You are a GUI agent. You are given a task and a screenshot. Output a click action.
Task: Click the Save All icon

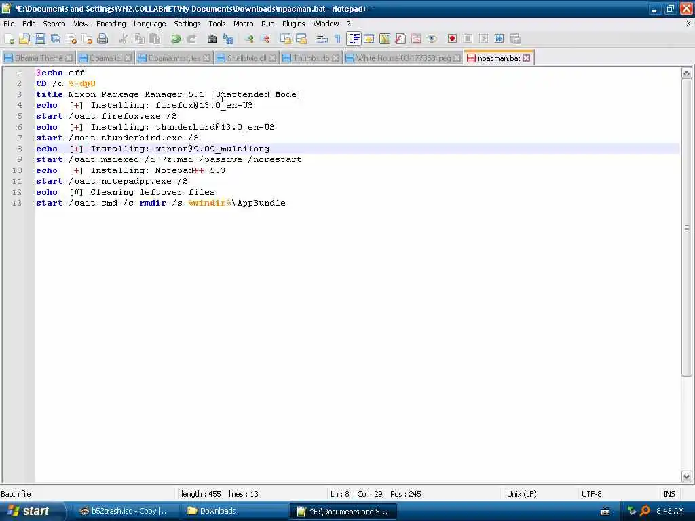click(56, 39)
